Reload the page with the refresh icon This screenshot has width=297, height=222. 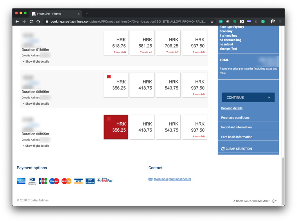coord(31,21)
